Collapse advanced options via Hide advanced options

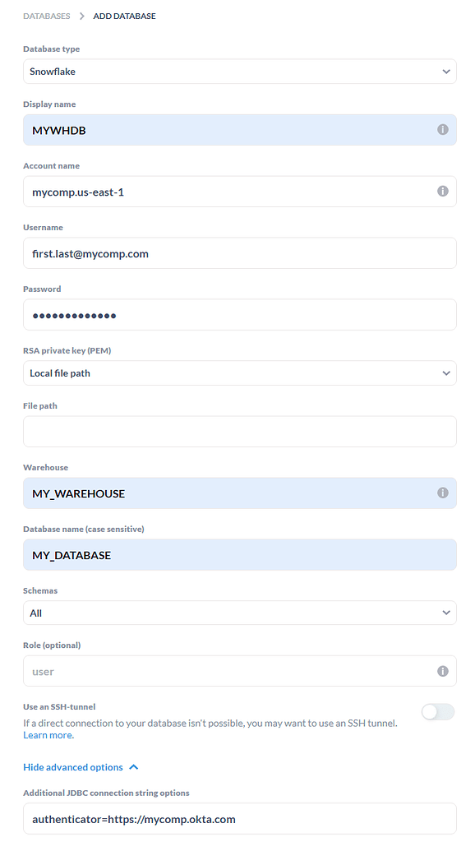[x=74, y=766]
